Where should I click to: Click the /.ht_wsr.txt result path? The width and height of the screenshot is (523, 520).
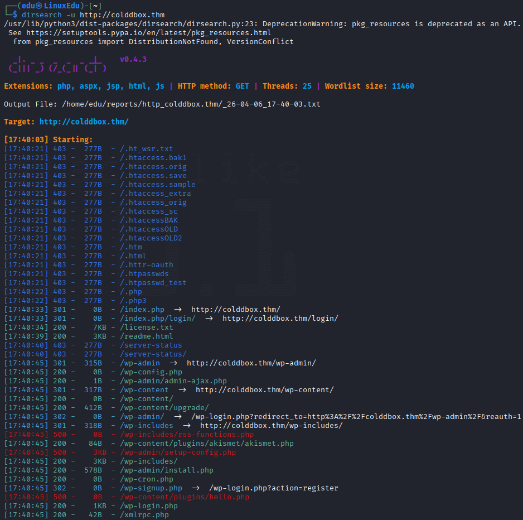(x=147, y=149)
